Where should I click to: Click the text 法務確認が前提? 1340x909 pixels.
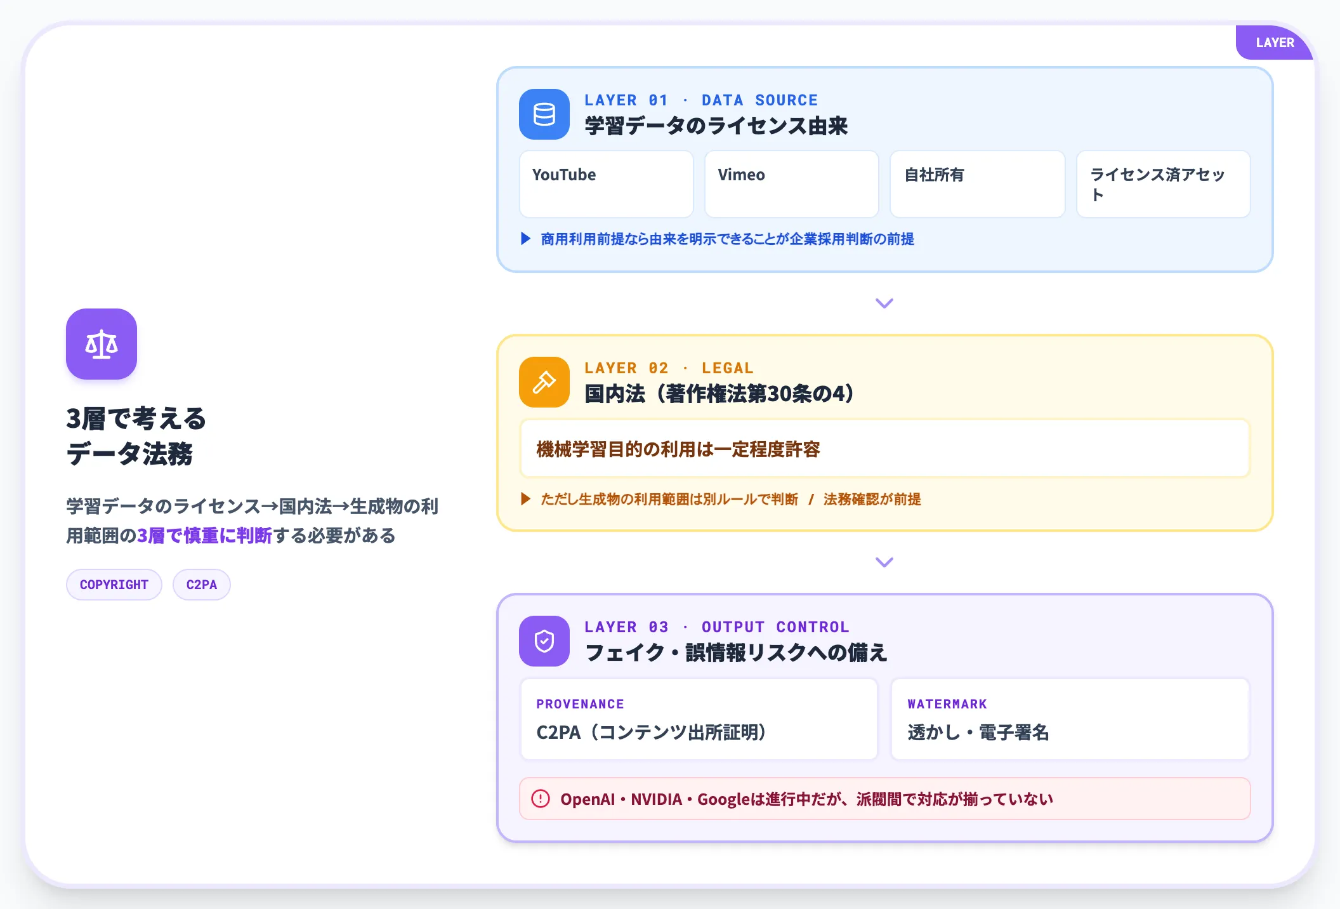[x=872, y=499]
